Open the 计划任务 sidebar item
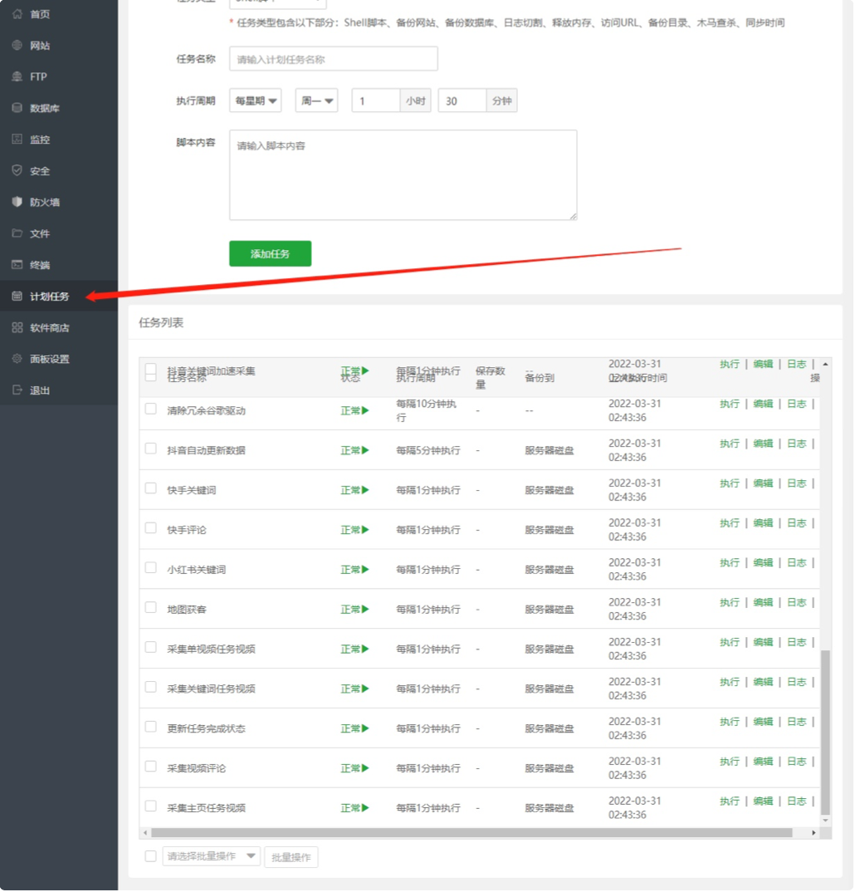This screenshot has height=892, width=855. pos(59,296)
